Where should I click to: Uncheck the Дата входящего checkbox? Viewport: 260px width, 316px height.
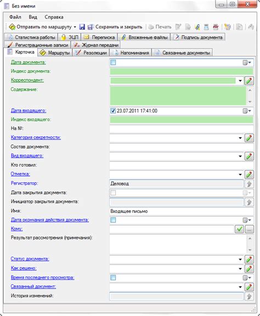[113, 111]
